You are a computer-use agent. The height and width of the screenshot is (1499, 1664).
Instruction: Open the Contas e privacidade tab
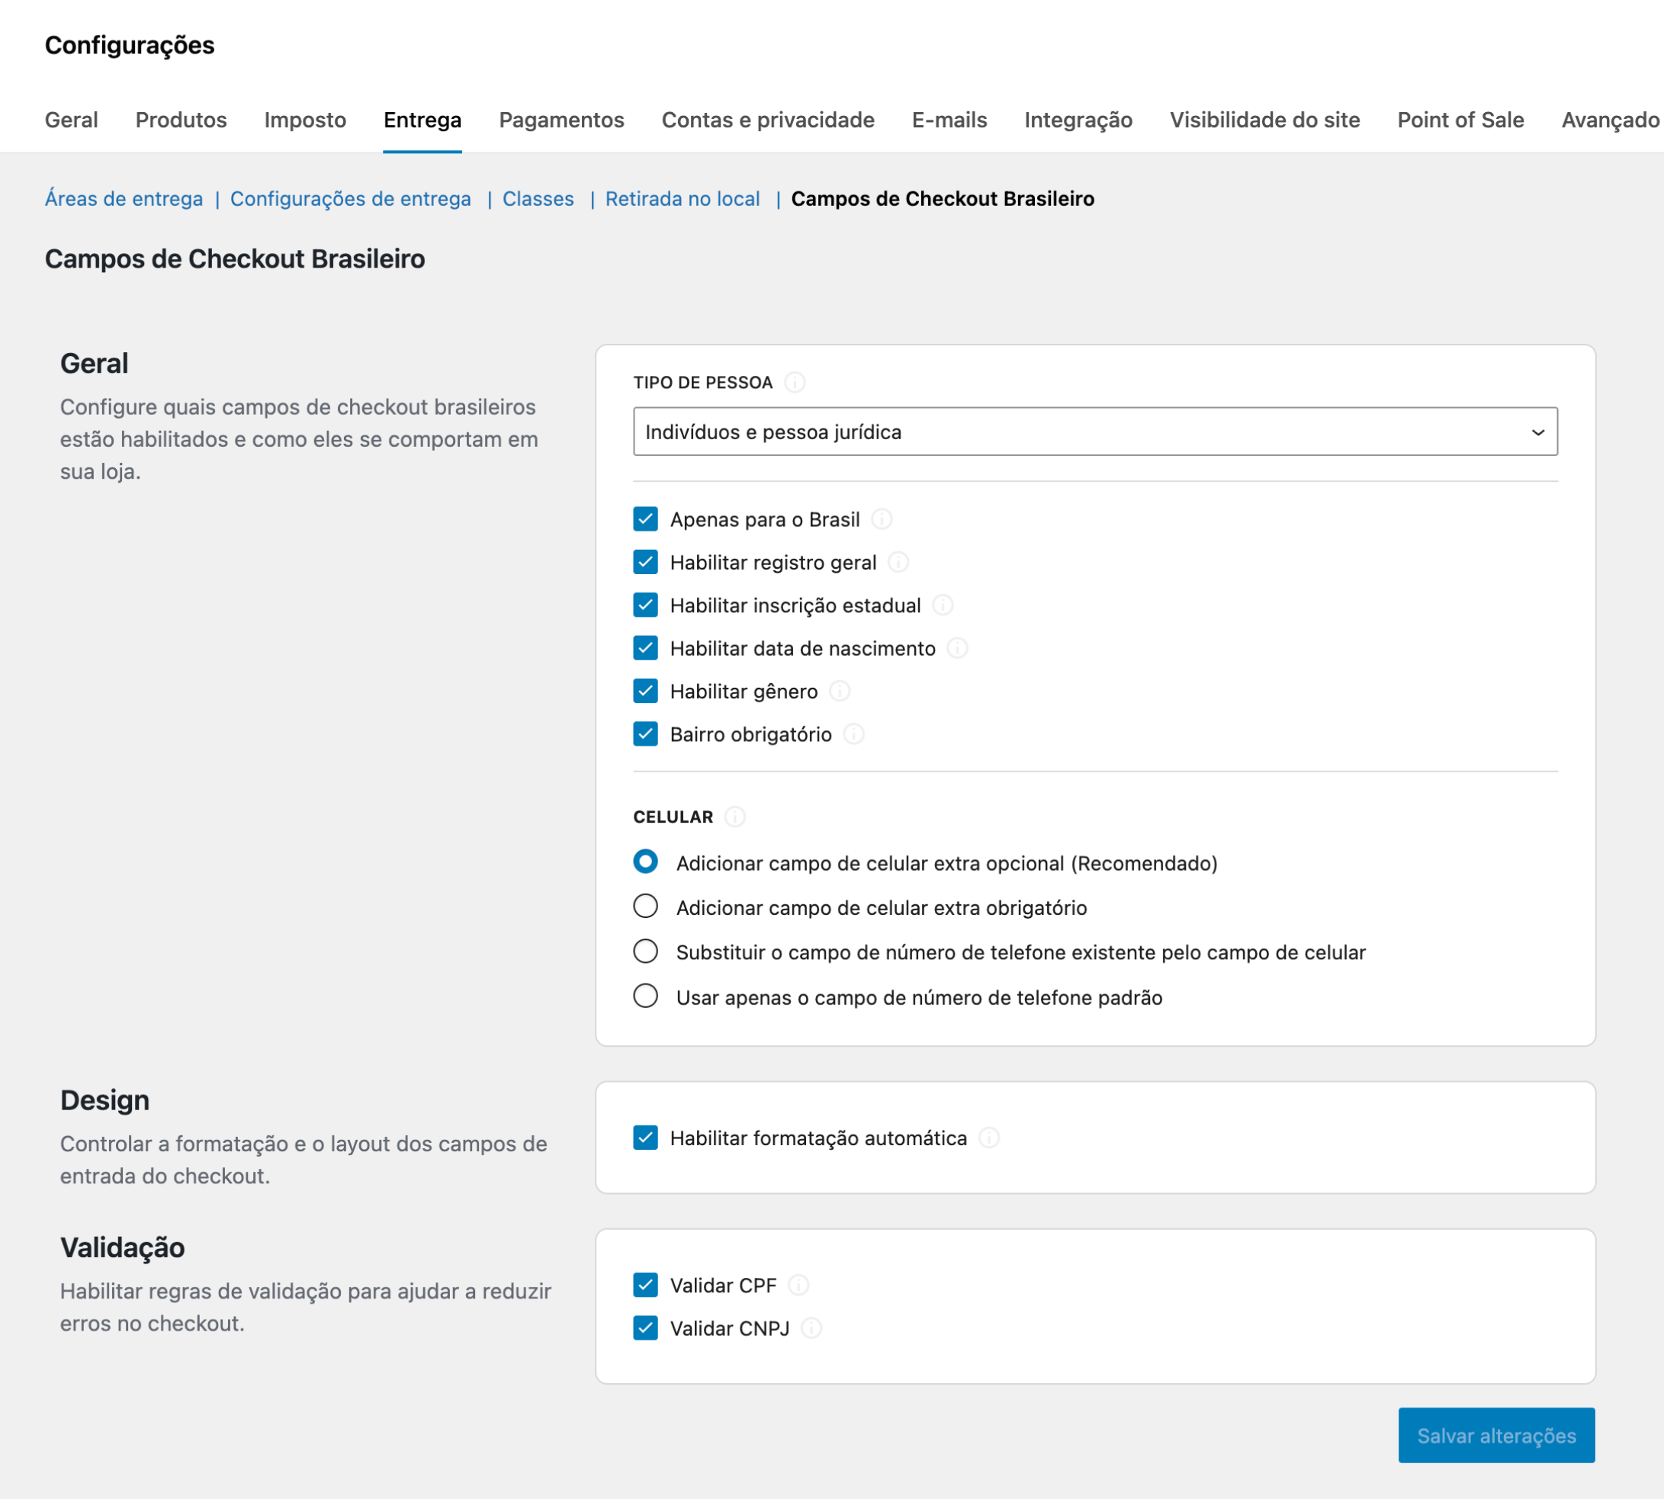(768, 120)
